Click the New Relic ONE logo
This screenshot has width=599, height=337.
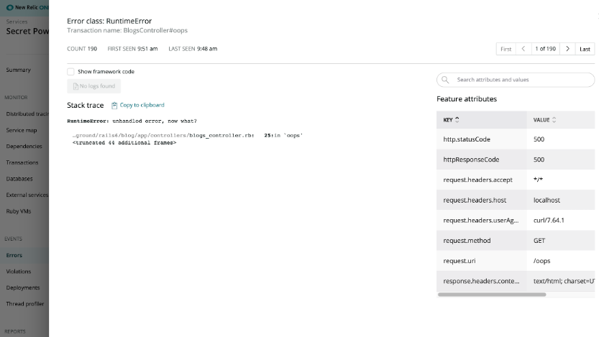[x=27, y=7]
